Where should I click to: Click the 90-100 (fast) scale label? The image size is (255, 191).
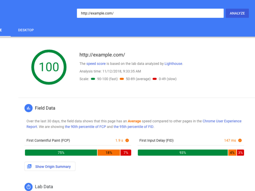pyautogui.click(x=107, y=79)
